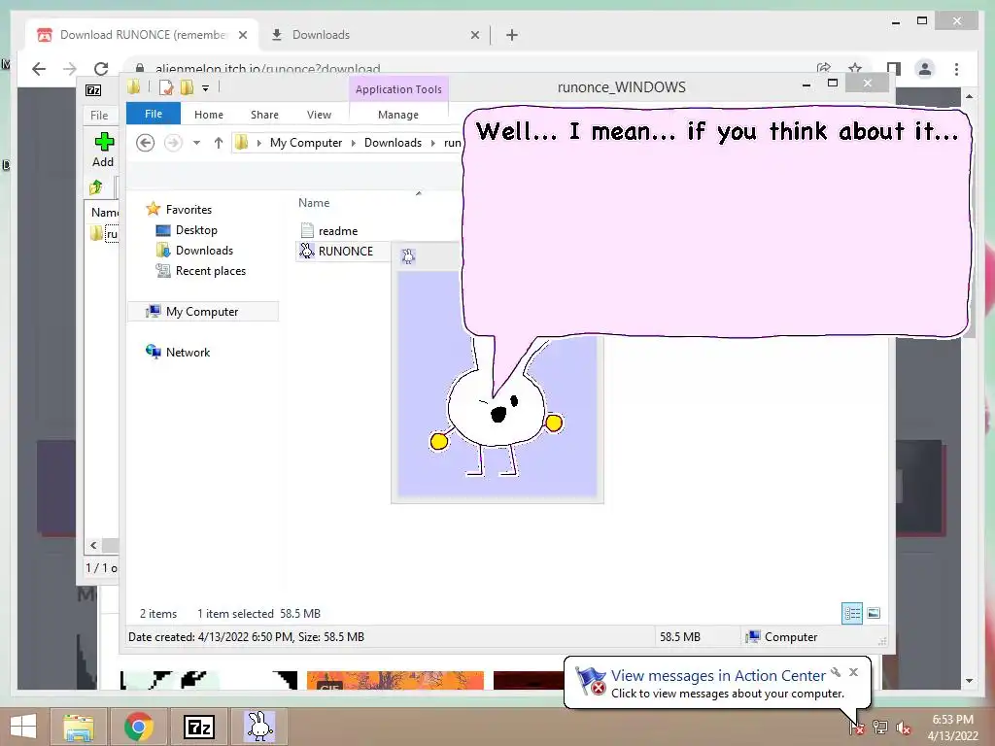Image resolution: width=995 pixels, height=746 pixels.
Task: Bookmark this page with star icon
Action: click(855, 69)
